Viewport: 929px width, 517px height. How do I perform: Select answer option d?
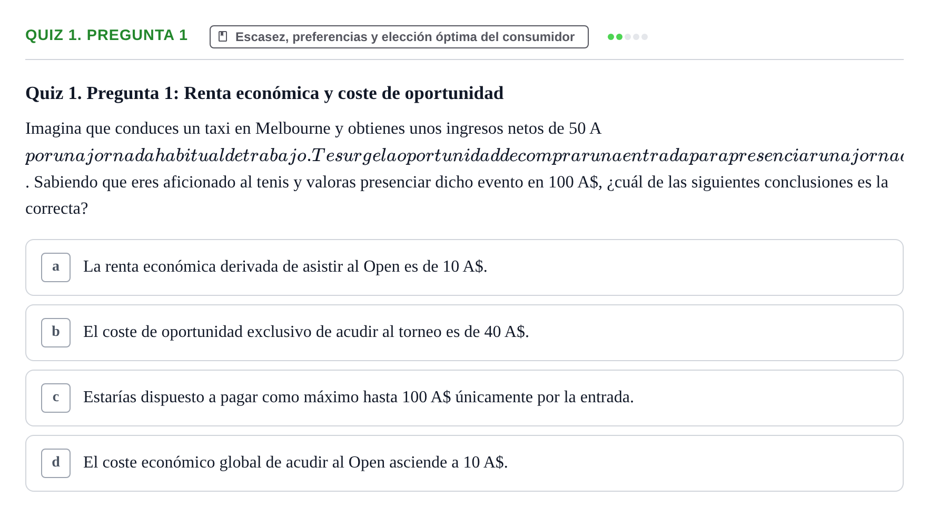pyautogui.click(x=464, y=463)
